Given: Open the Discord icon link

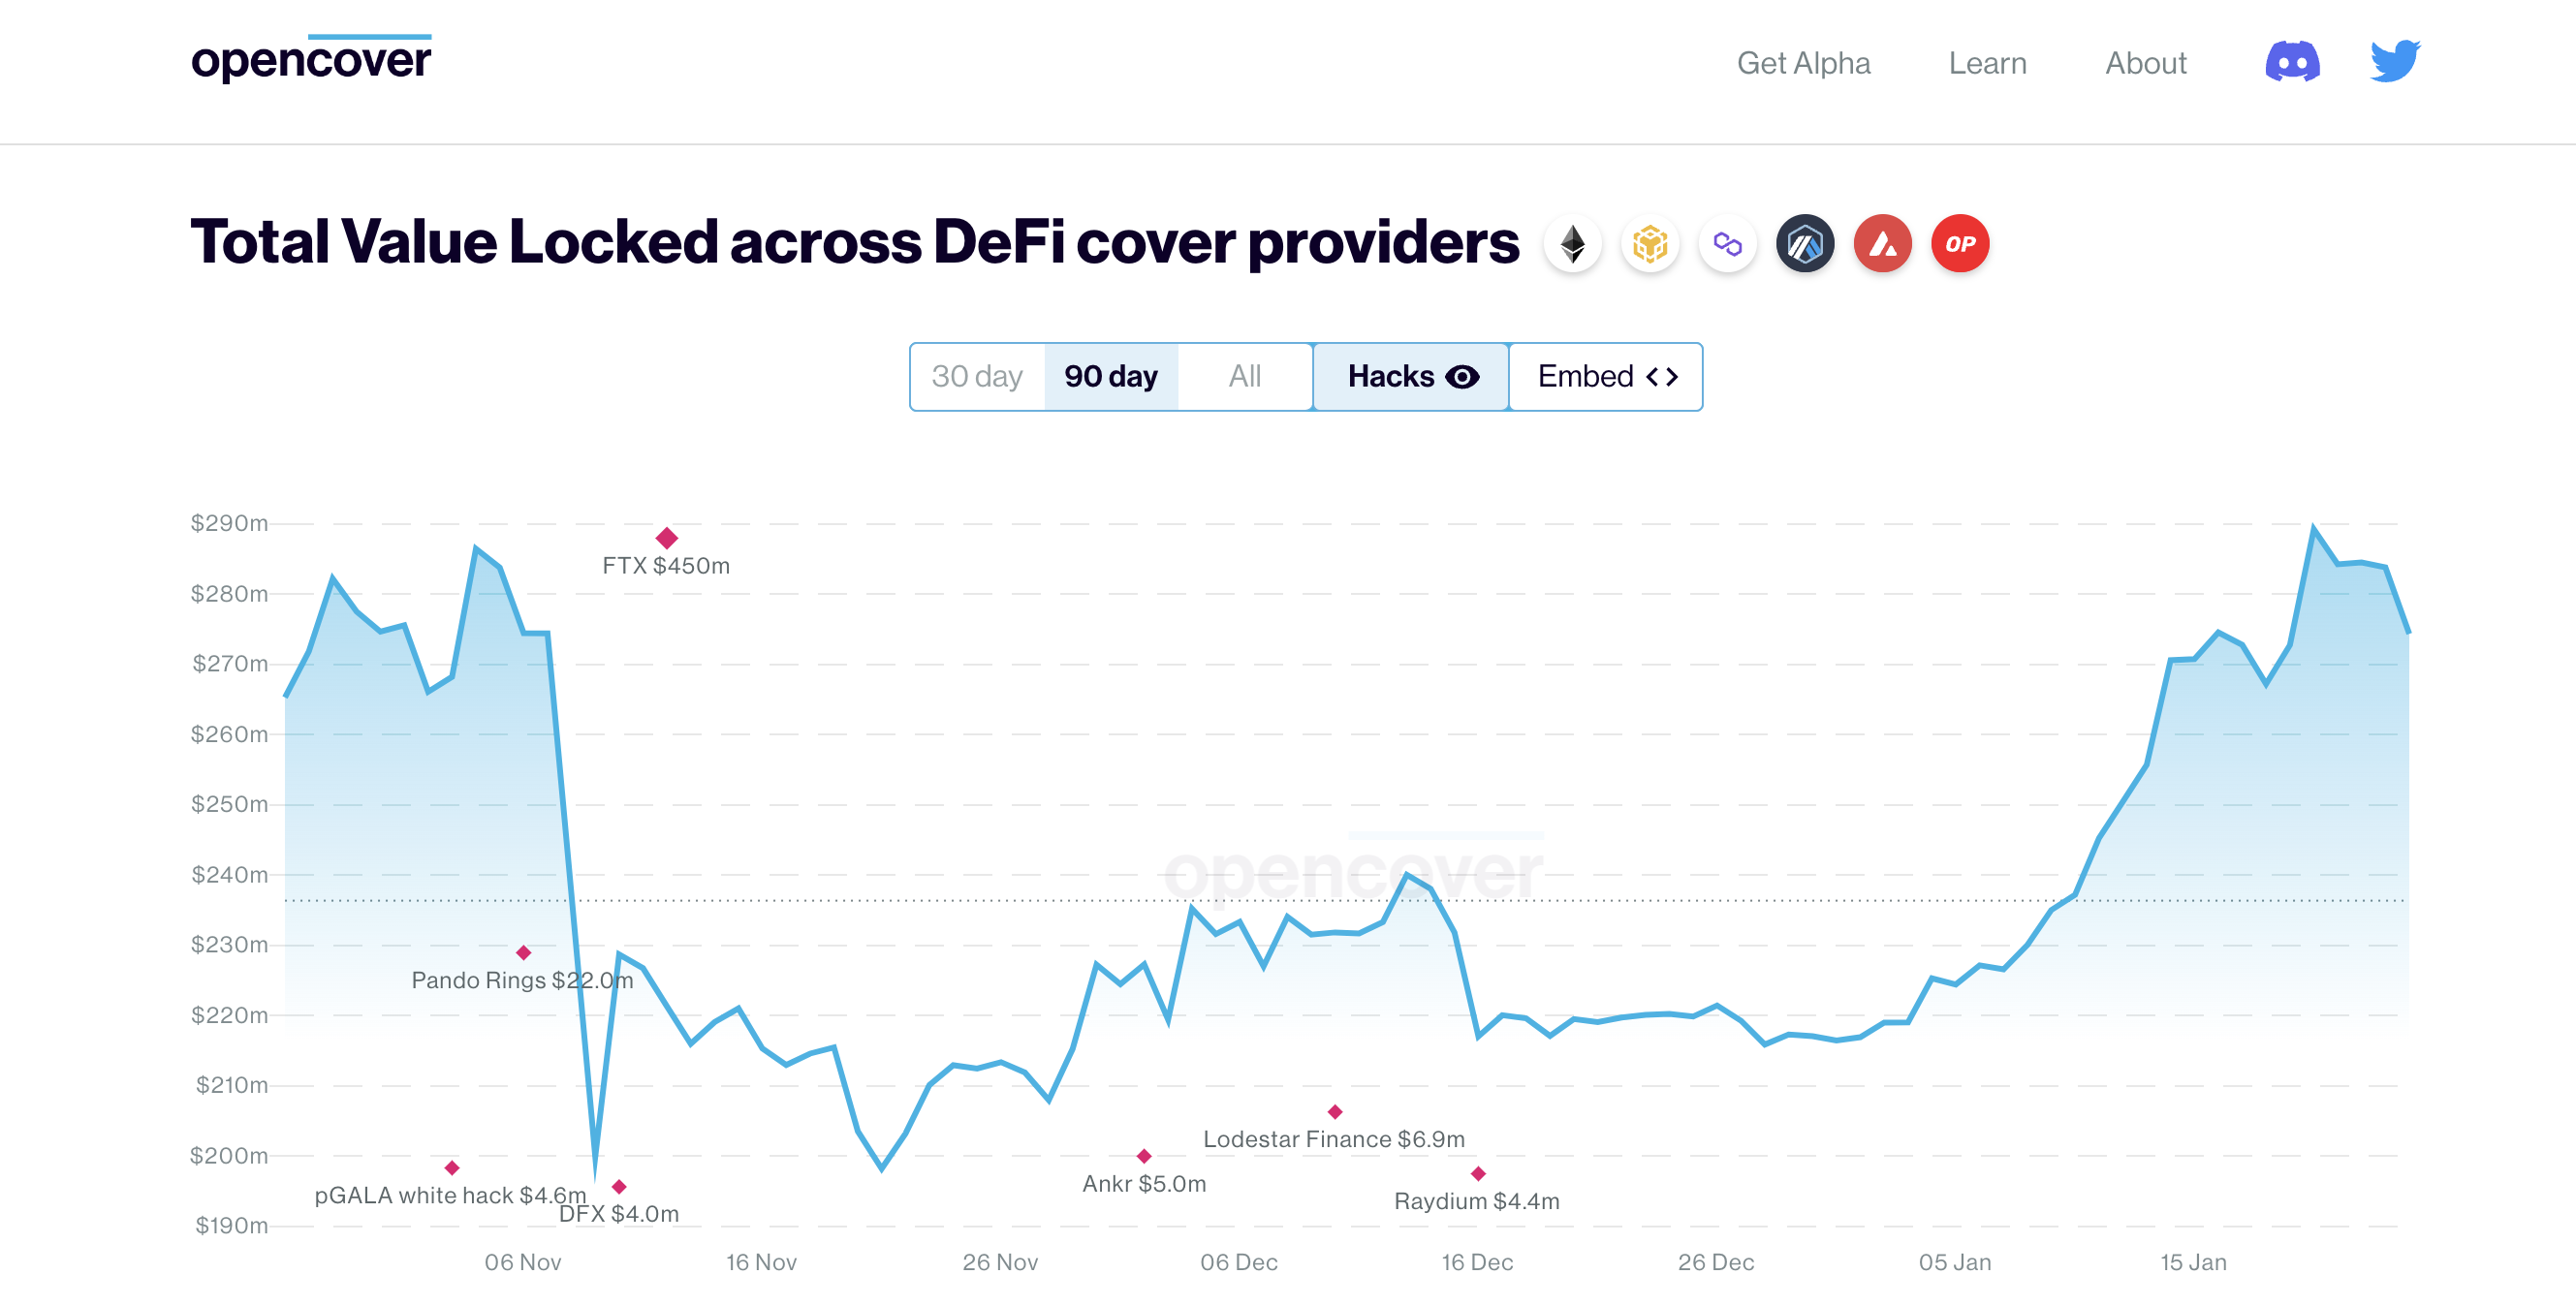Looking at the screenshot, I should coord(2292,62).
